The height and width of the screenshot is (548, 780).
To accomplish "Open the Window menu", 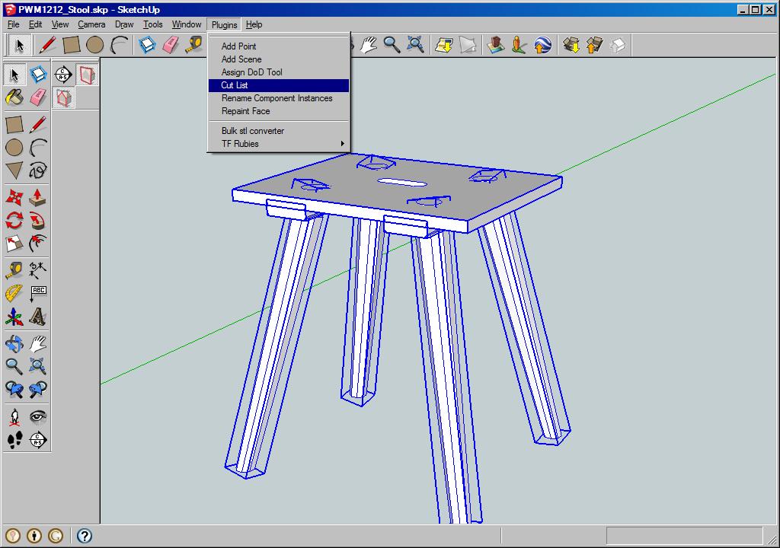I will [187, 24].
